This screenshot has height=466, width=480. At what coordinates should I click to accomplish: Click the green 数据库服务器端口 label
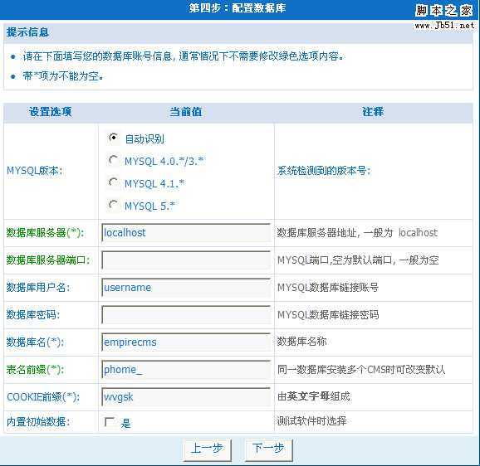[48, 260]
